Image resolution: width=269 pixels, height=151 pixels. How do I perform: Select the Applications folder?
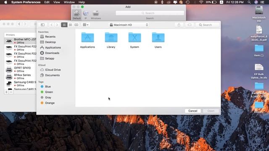(87, 40)
